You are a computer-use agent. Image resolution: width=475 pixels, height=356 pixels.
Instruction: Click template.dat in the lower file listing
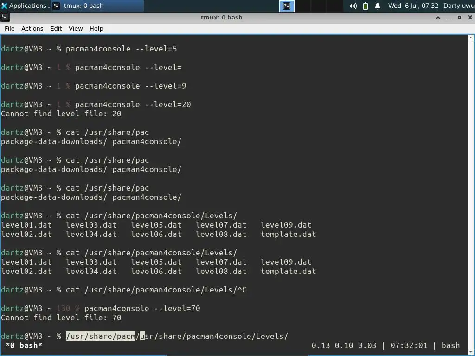click(x=289, y=271)
